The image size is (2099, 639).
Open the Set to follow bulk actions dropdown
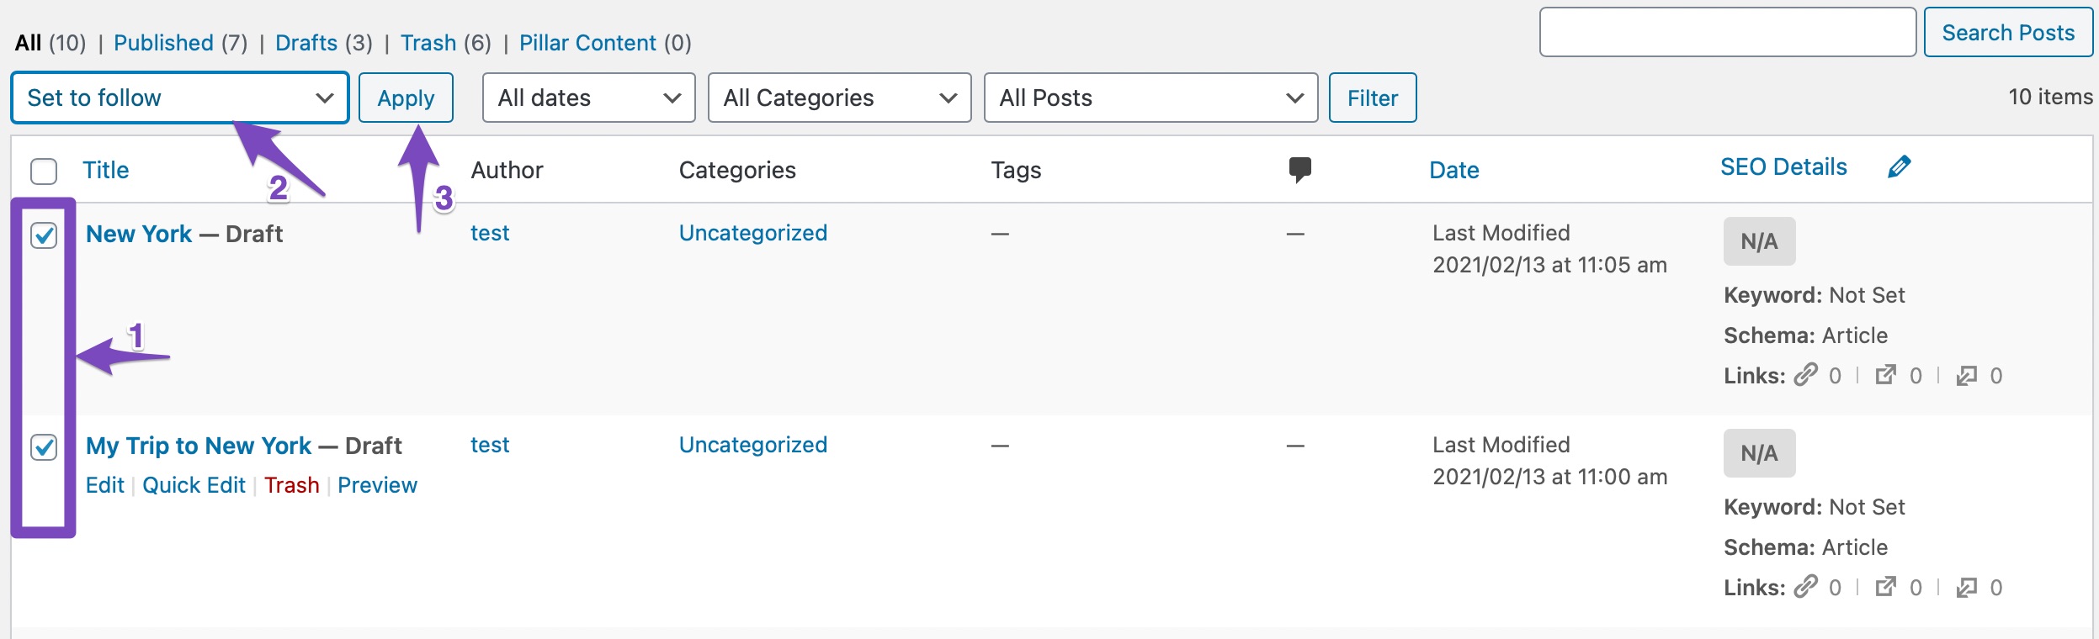[179, 98]
